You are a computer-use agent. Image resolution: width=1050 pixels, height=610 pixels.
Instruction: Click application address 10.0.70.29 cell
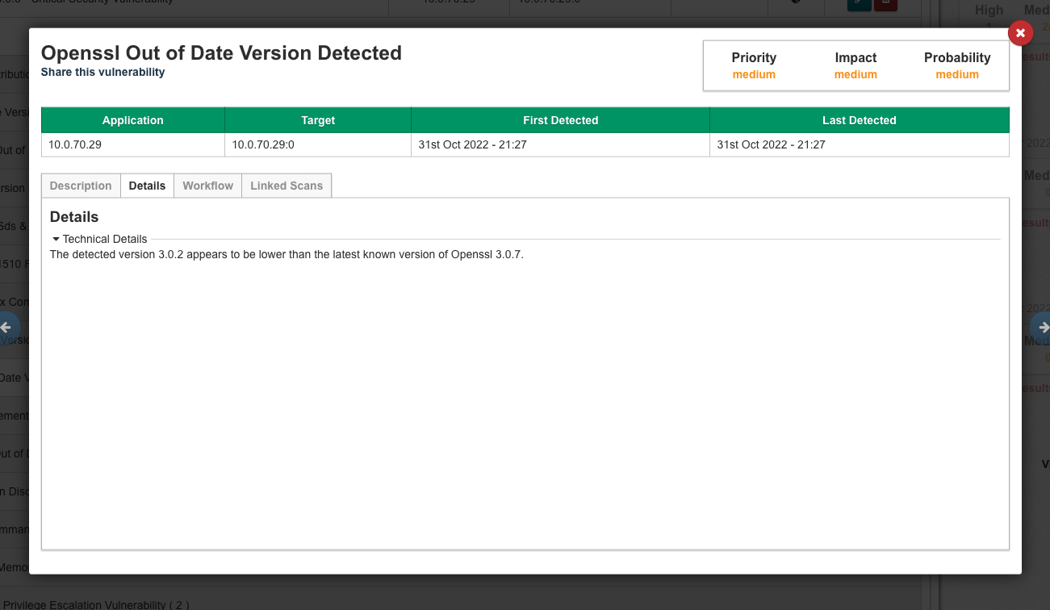pyautogui.click(x=75, y=145)
